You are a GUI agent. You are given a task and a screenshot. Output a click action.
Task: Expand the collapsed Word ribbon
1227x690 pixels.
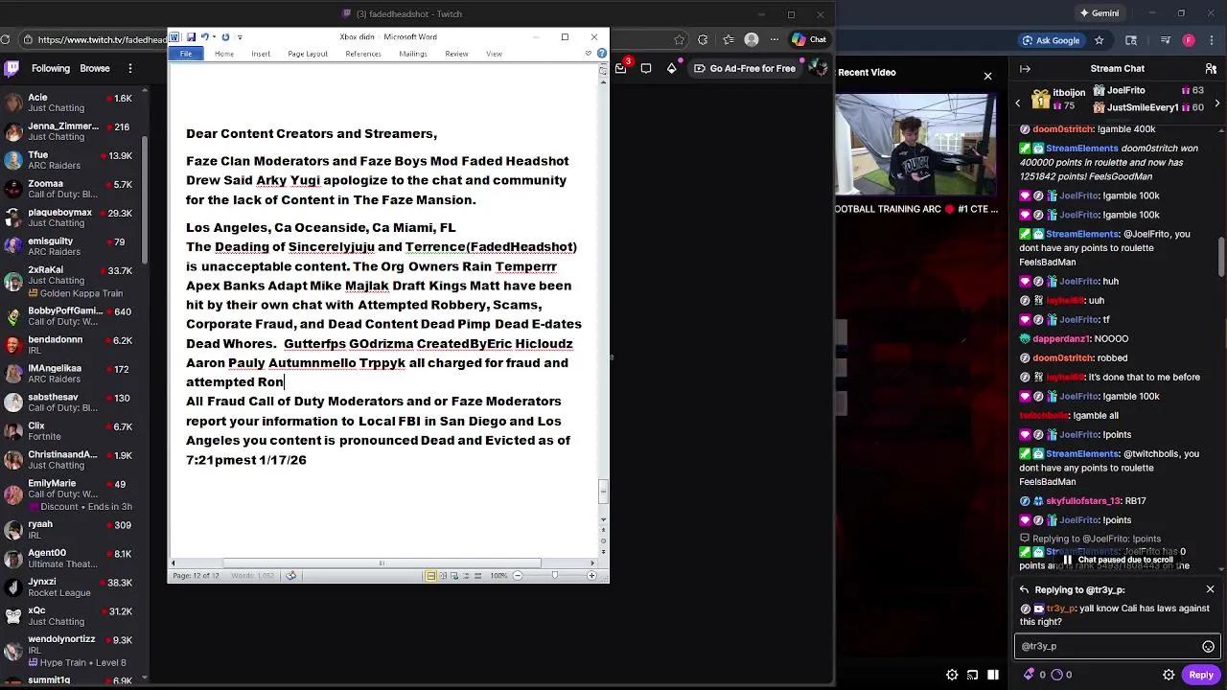[588, 54]
